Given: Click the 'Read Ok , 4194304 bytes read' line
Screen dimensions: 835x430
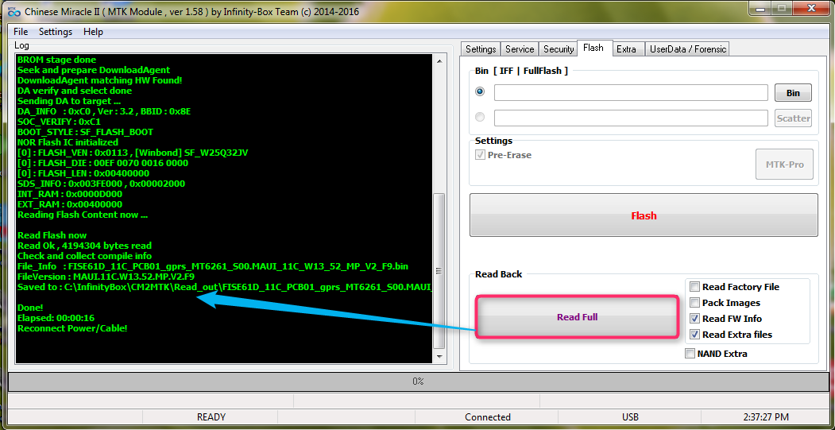Looking at the screenshot, I should coord(85,246).
